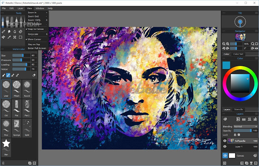This screenshot has width=259, height=166.
Task: Open the Blending mode dropdown
Action: pos(245,126)
